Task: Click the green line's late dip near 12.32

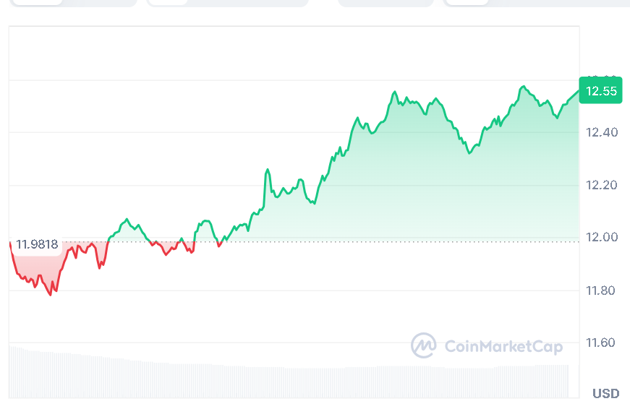Action: [x=469, y=153]
